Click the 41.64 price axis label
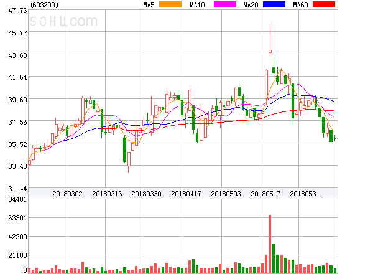Viewport: 373px width, 274px height. pyautogui.click(x=17, y=77)
